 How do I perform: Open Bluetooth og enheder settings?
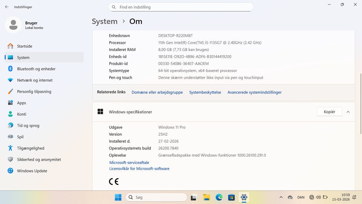click(36, 69)
